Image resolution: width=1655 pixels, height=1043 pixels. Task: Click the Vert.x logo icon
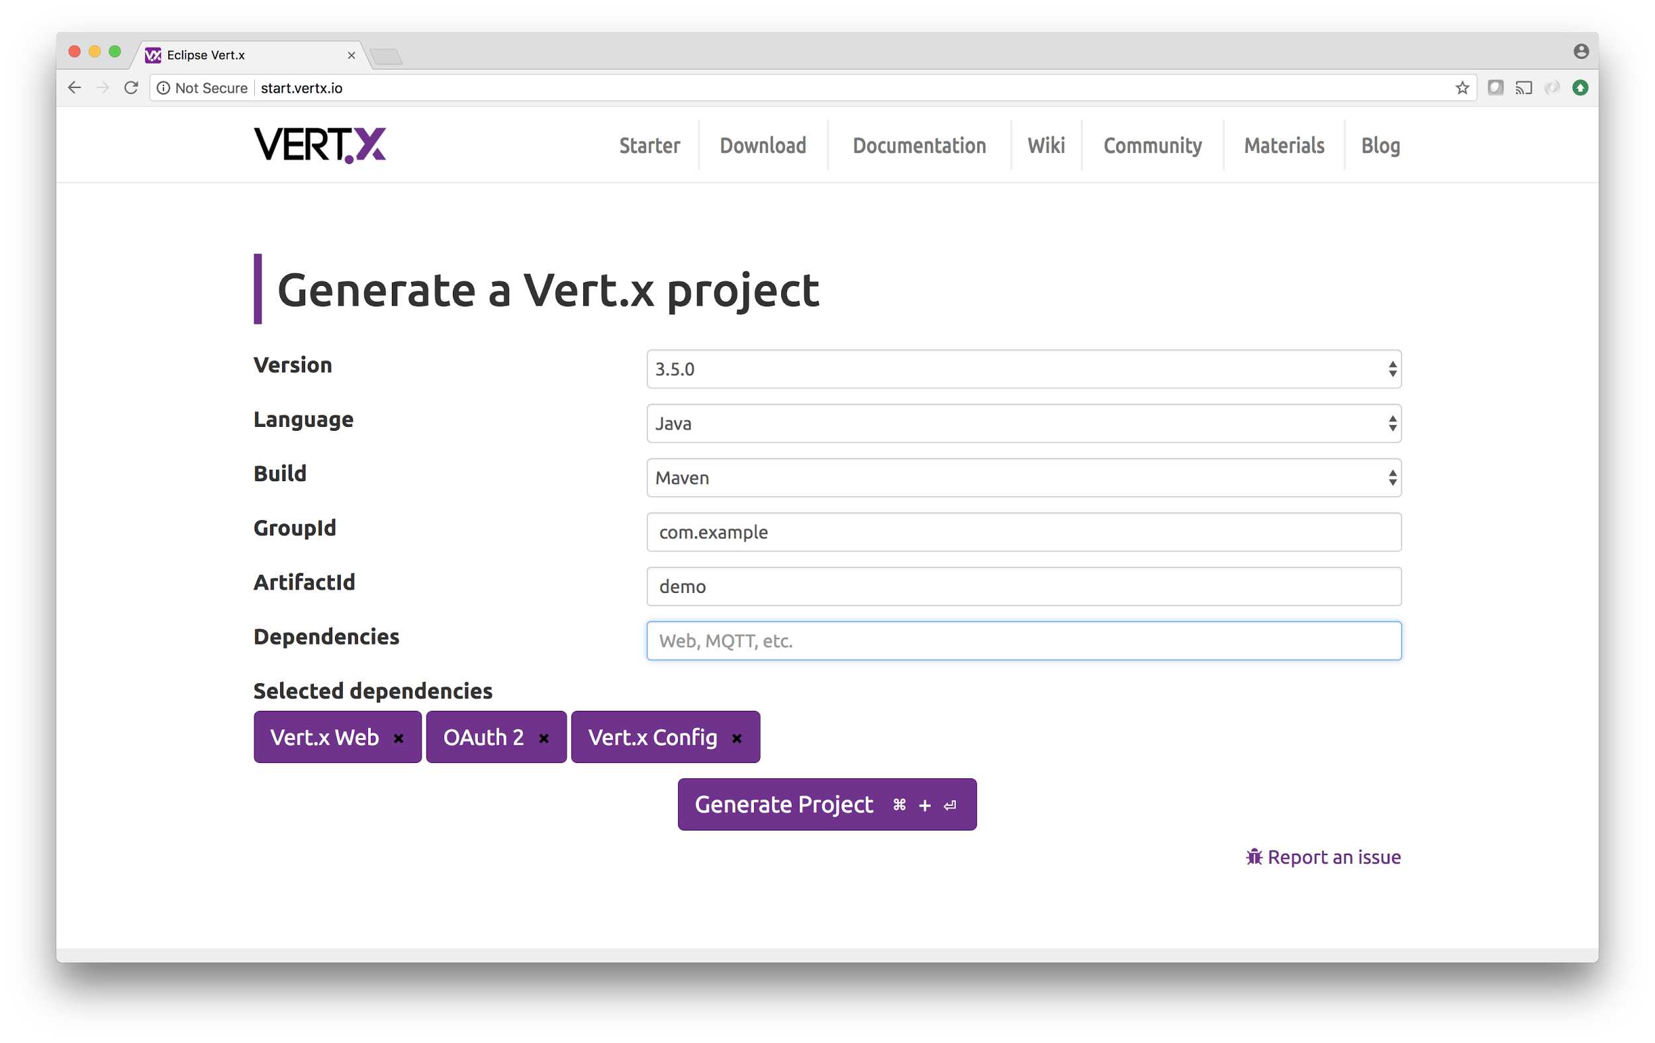point(318,144)
